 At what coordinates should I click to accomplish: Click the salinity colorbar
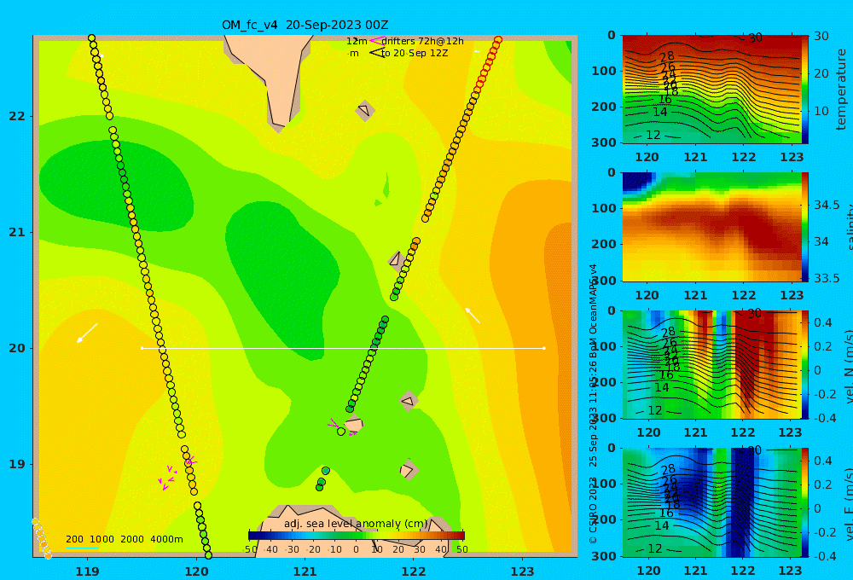pos(805,227)
